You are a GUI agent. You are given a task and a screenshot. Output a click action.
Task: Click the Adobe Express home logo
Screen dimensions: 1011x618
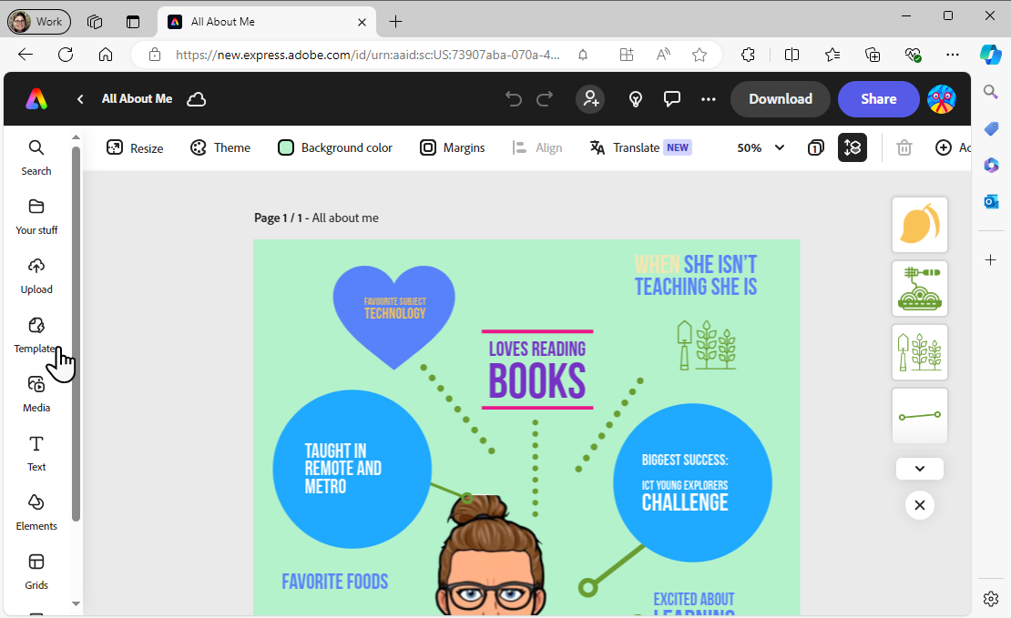tap(36, 98)
